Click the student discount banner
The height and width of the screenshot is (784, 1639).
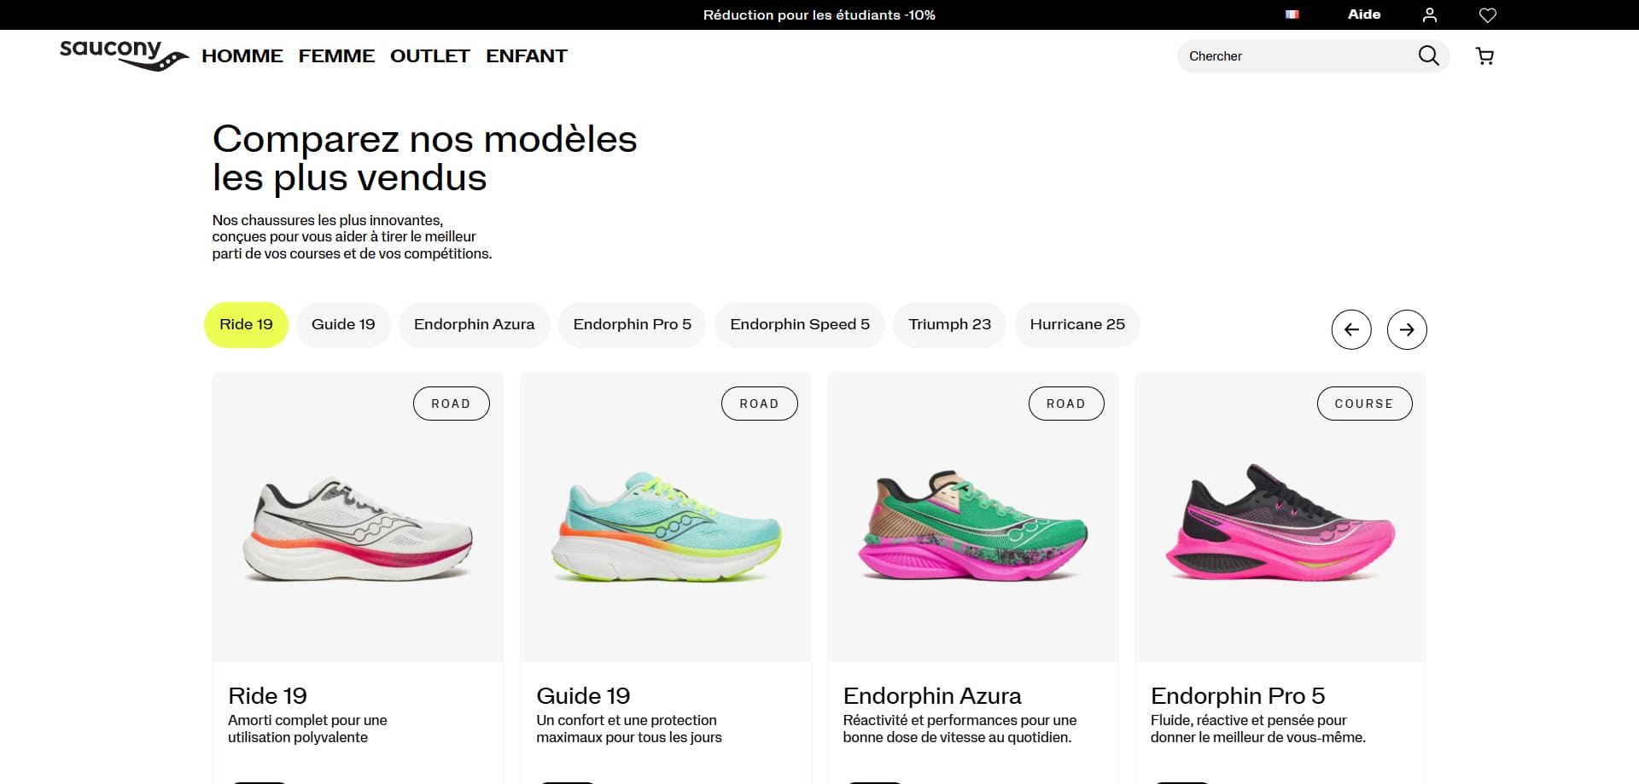pyautogui.click(x=819, y=15)
